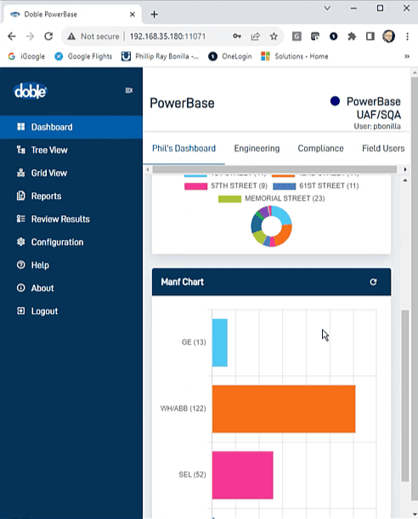Viewport: 418px width, 519px height.
Task: Toggle the browser side panel icon
Action: click(370, 37)
